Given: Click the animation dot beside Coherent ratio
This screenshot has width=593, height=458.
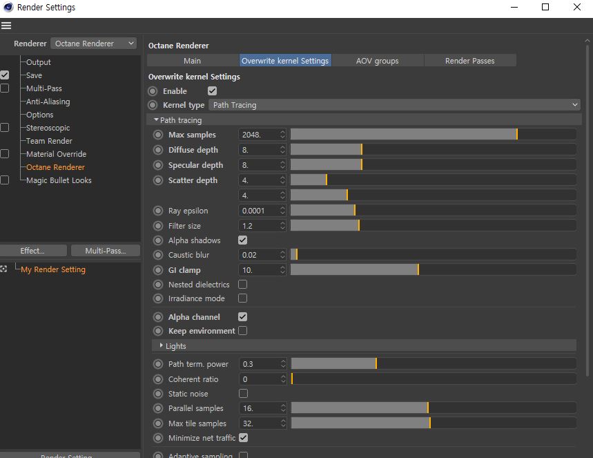Looking at the screenshot, I should coord(158,379).
